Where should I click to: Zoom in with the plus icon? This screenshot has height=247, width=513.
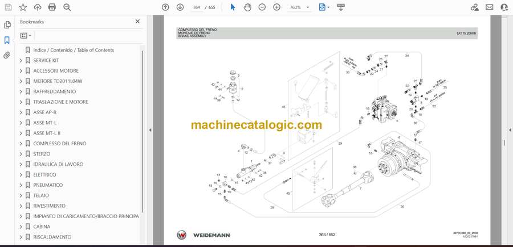pyautogui.click(x=277, y=7)
